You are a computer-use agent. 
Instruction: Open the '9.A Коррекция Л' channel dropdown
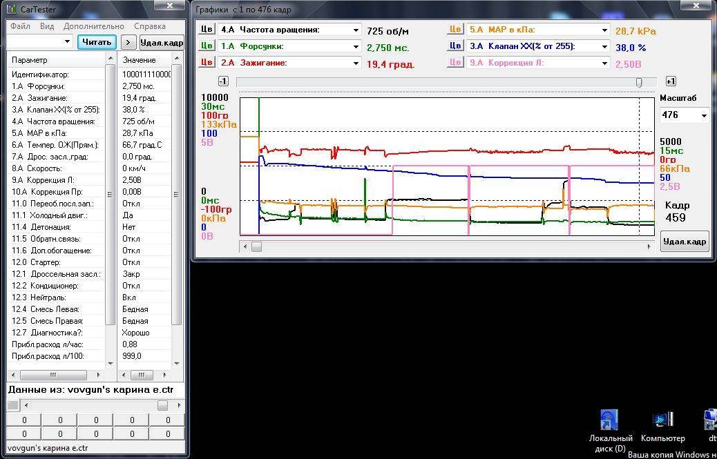coord(604,64)
